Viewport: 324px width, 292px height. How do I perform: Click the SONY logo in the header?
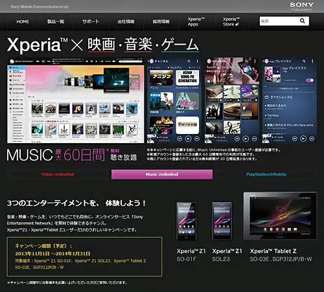point(301,5)
